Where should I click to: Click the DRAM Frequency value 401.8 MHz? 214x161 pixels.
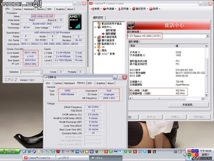click(93, 107)
